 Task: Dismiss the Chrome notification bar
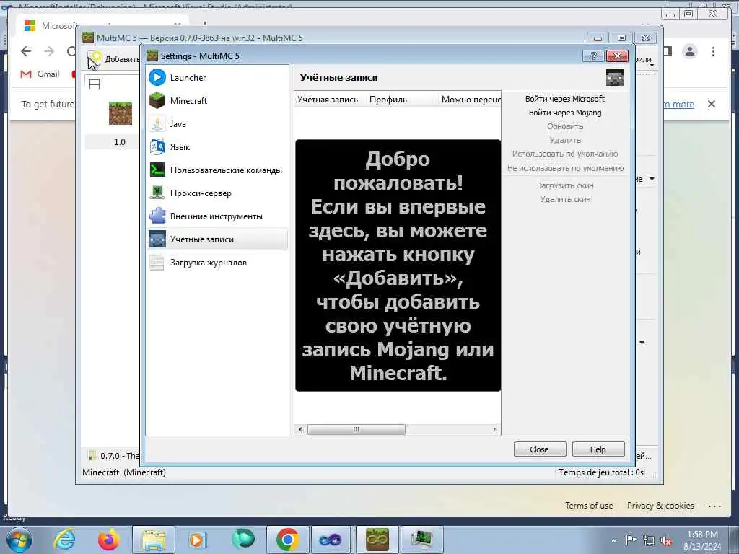[x=712, y=104]
